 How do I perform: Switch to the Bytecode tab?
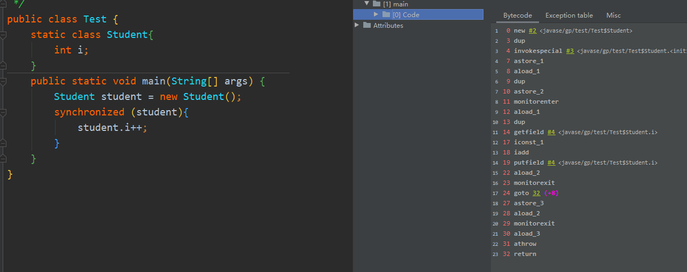click(517, 15)
